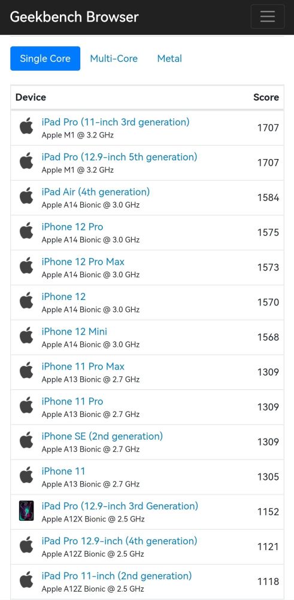Viewport: 294px width, 600px height.
Task: Open iPad Pro (11-inch 3rd generation) link
Action: pyautogui.click(x=116, y=122)
